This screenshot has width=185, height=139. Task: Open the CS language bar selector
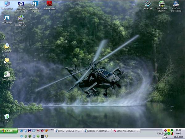click(158, 133)
